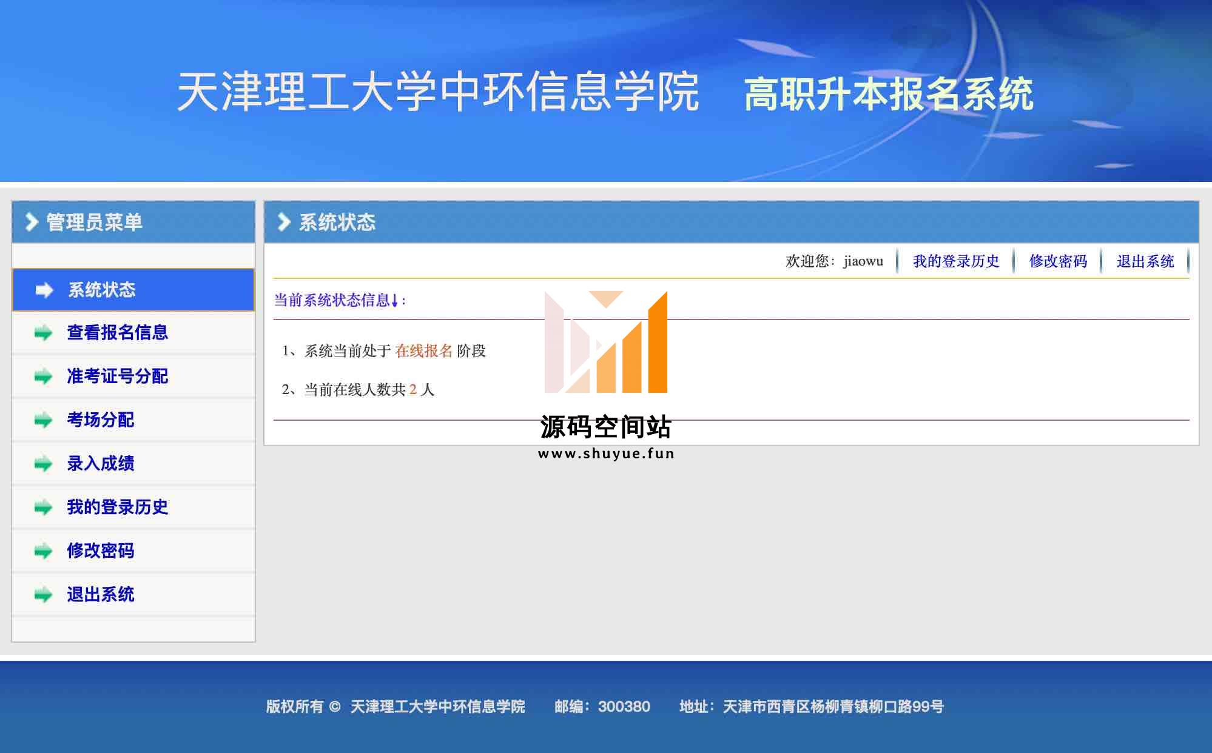Click the green arrow icon beside 查看报名信息

(43, 333)
